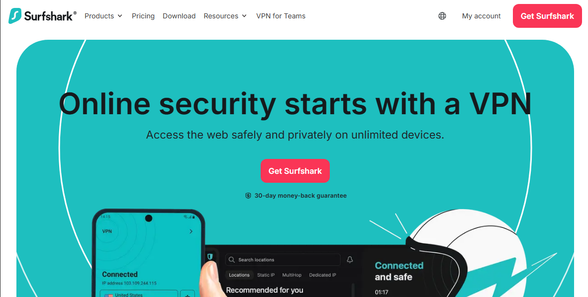The height and width of the screenshot is (297, 588).
Task: Expand the Resources dropdown menu
Action: tap(225, 16)
